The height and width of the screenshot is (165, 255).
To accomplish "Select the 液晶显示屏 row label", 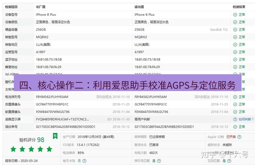I will (x=13, y=119).
